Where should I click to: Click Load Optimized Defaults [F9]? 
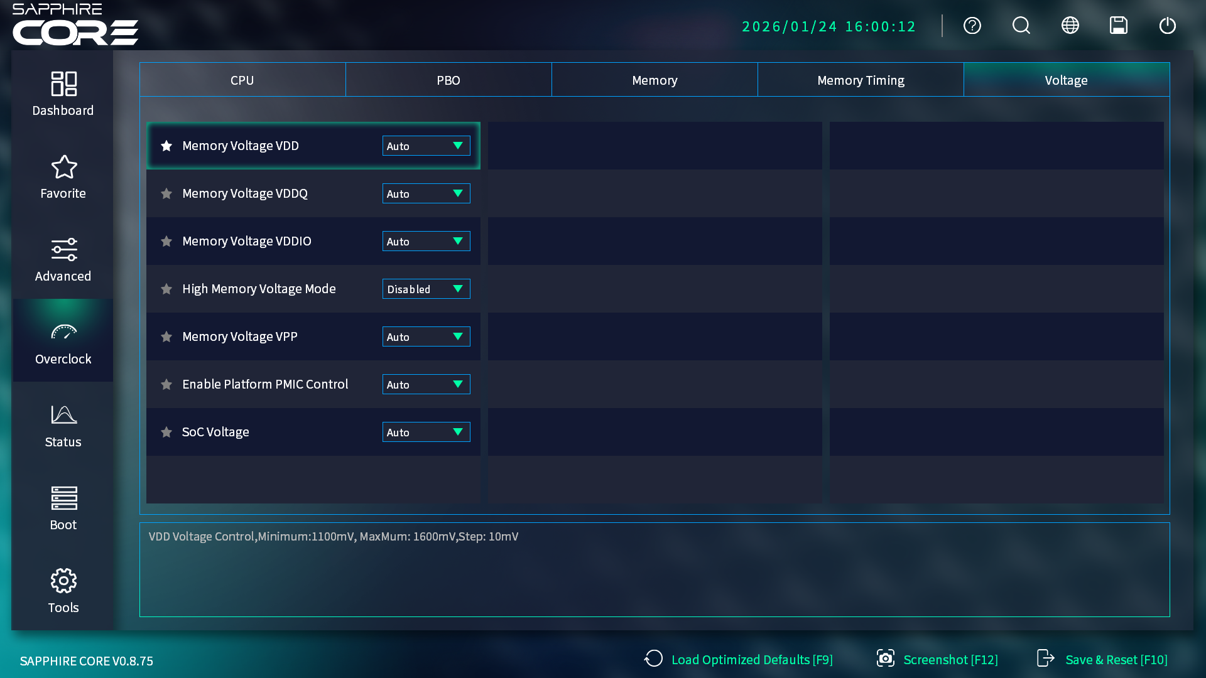pos(739,660)
